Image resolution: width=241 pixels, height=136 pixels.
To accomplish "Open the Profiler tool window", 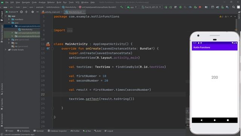I will [75, 131].
